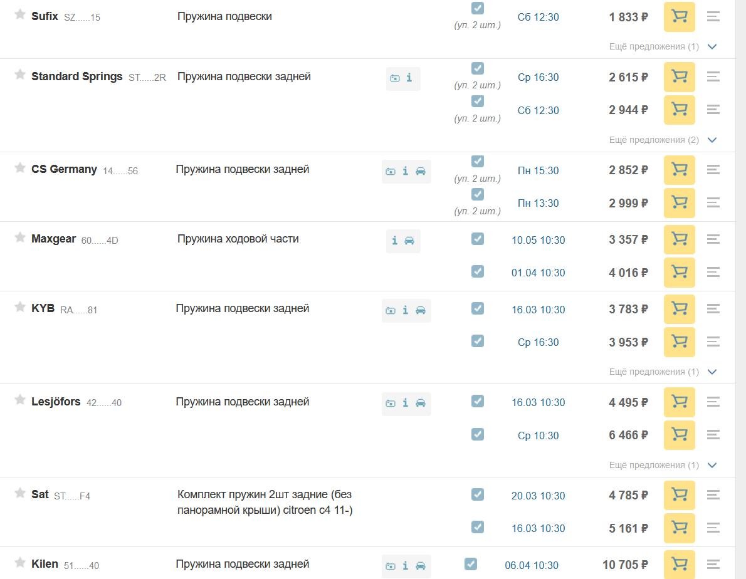This screenshot has height=579, width=746.
Task: Open options menu for CS Germany 2 999 ₽
Action: coord(713,203)
